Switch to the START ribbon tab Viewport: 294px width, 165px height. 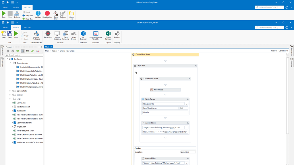coord(5,27)
